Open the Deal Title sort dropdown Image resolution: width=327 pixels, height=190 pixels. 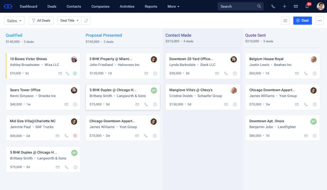click(x=69, y=20)
